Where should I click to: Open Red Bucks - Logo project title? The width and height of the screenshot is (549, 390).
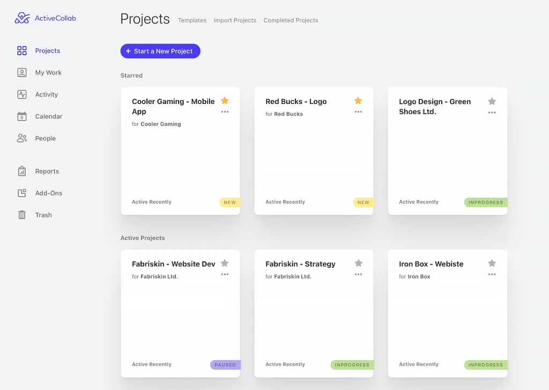tap(296, 101)
